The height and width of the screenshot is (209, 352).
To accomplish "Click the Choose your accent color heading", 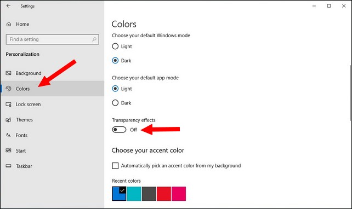I will (148, 150).
